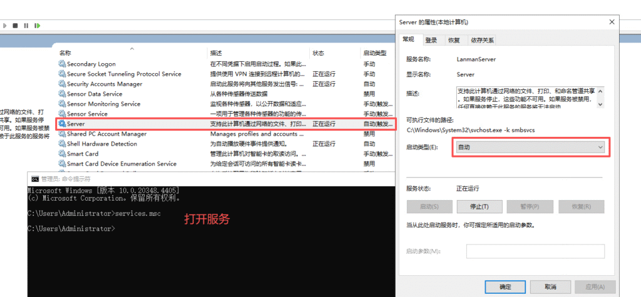Open the 恢复 tab
The height and width of the screenshot is (297, 641).
[454, 40]
